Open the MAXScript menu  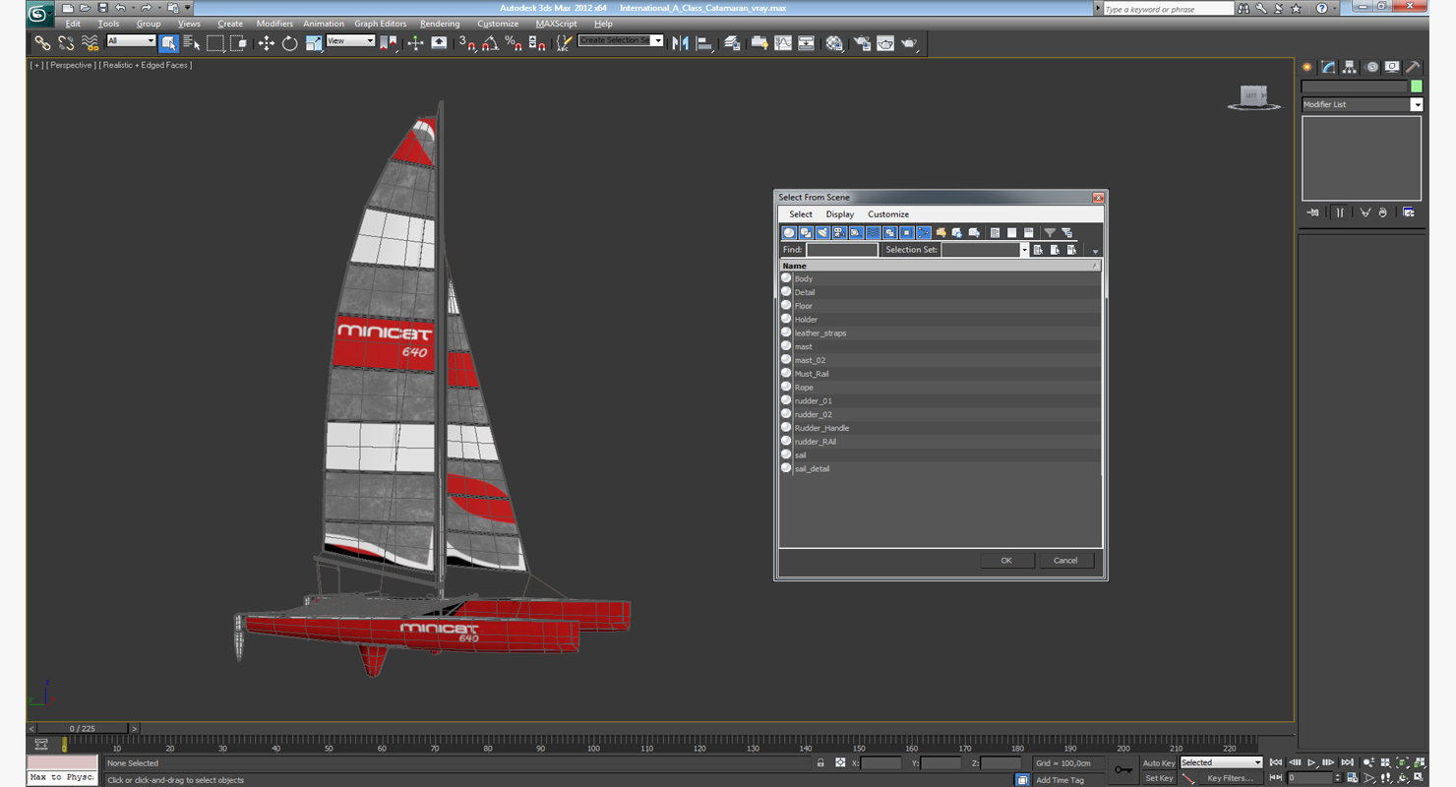[x=556, y=24]
